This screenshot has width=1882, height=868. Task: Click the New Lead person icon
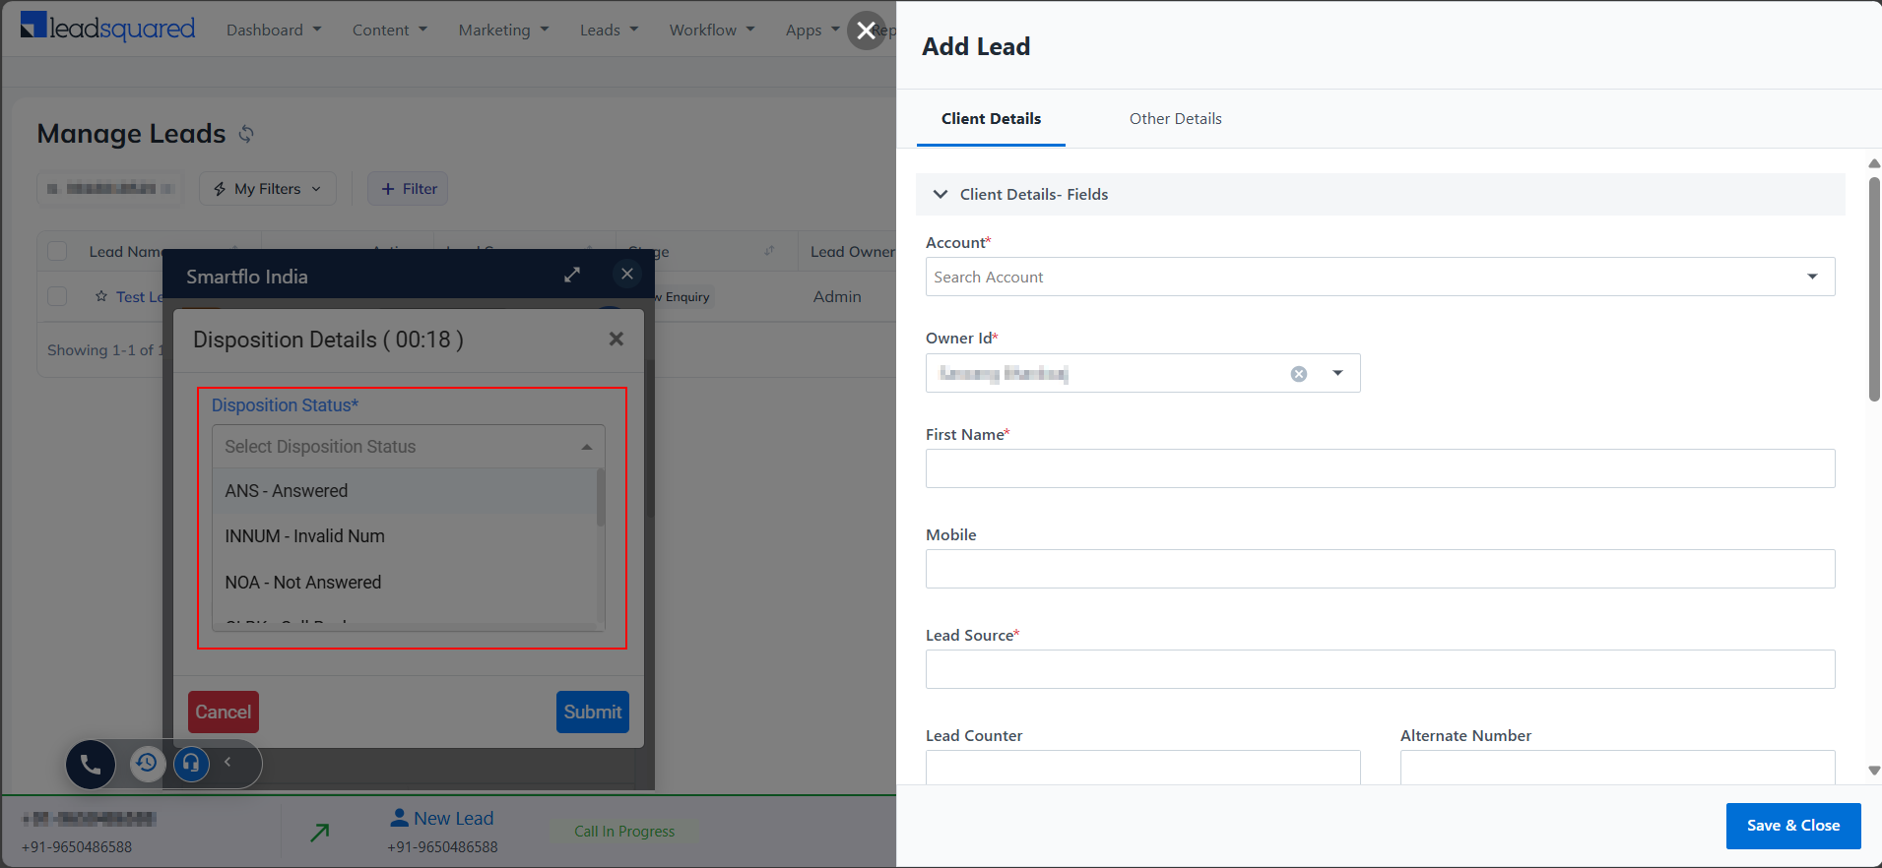pos(400,817)
